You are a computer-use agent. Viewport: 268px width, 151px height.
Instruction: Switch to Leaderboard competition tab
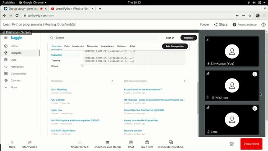[x=108, y=46]
